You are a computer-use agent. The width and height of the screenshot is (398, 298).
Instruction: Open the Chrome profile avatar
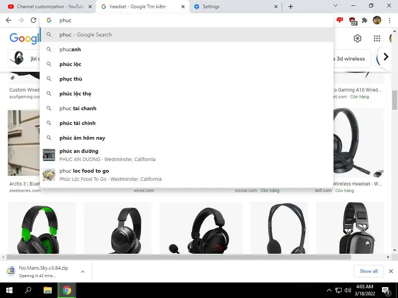[377, 20]
